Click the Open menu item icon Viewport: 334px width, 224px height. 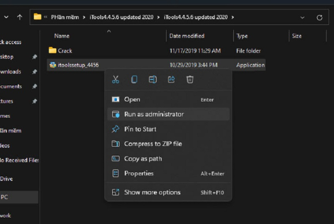coord(115,99)
